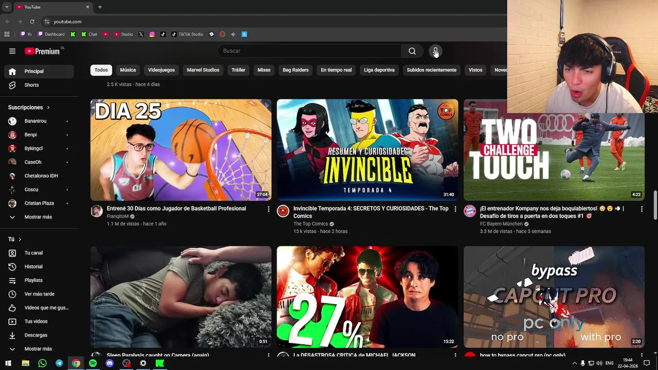Viewport: 658px width, 370px height.
Task: Open Discord from the taskbar
Action: [x=109, y=363]
